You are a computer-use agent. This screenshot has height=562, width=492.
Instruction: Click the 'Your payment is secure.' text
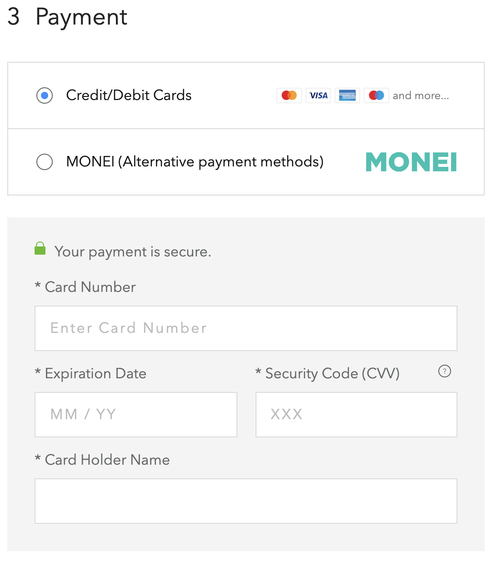pyautogui.click(x=133, y=251)
